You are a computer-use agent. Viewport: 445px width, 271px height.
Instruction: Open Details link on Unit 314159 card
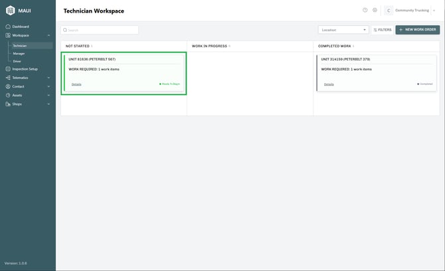tap(329, 84)
